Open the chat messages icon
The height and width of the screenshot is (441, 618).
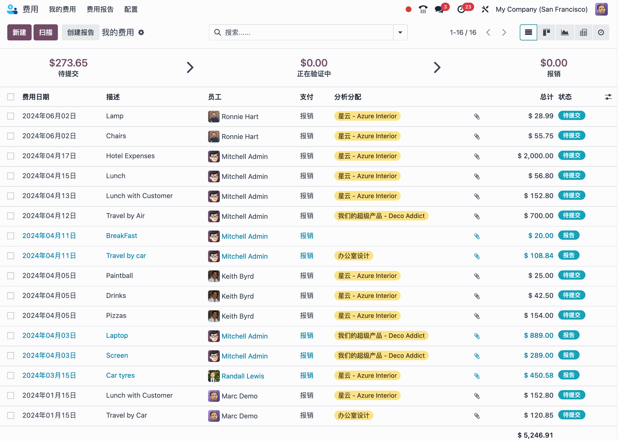[439, 9]
